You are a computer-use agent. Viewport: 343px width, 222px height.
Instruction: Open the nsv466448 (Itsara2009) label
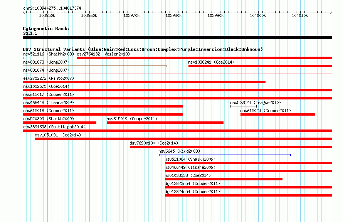pos(49,103)
